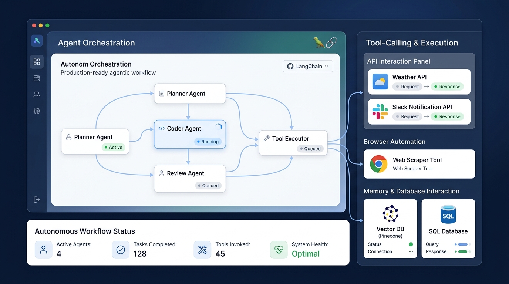Open the dashboard grid icon in sidebar
This screenshot has width=509, height=284.
tap(37, 62)
